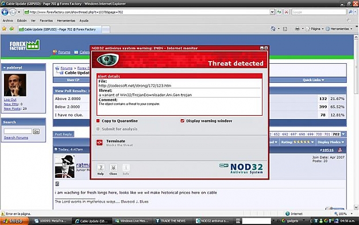
Task: Click the browser Back arrow button
Action: (x=5, y=12)
